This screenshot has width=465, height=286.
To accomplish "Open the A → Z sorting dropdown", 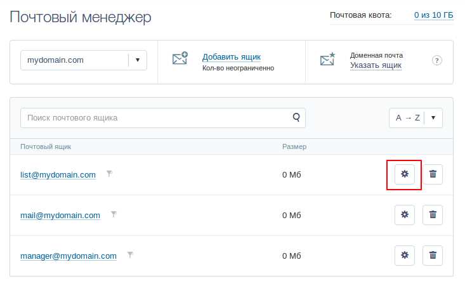I will [x=416, y=118].
